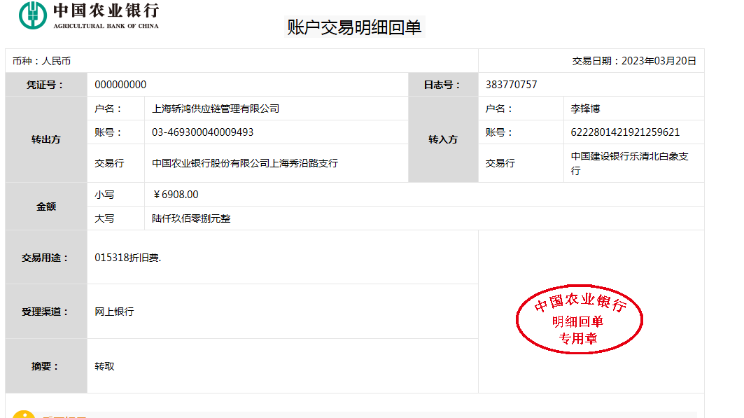Click the channel value 网上银行
This screenshot has height=418, width=744.
pyautogui.click(x=114, y=312)
